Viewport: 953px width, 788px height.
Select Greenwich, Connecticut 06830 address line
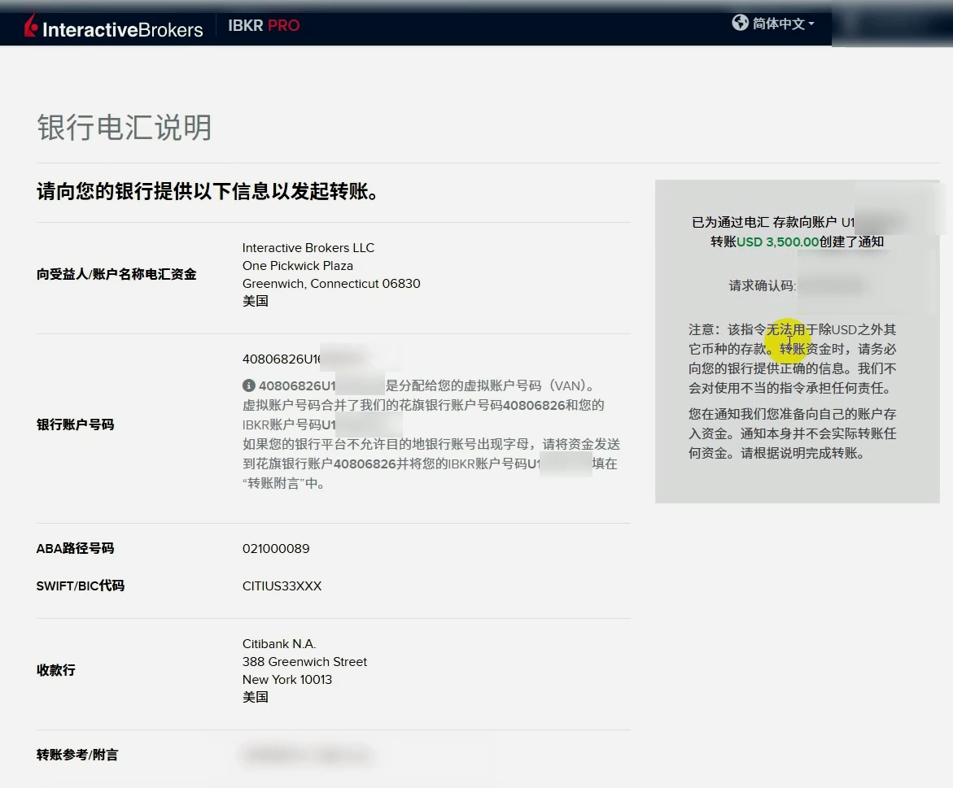(331, 284)
